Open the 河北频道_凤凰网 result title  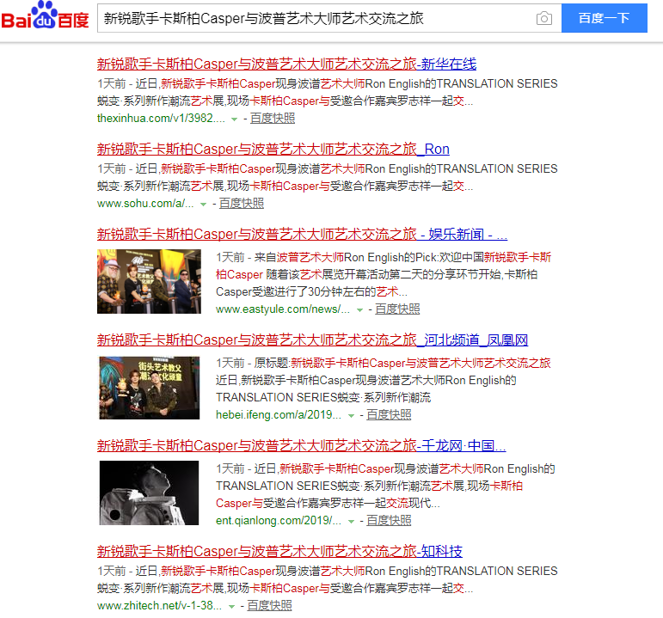coord(312,340)
